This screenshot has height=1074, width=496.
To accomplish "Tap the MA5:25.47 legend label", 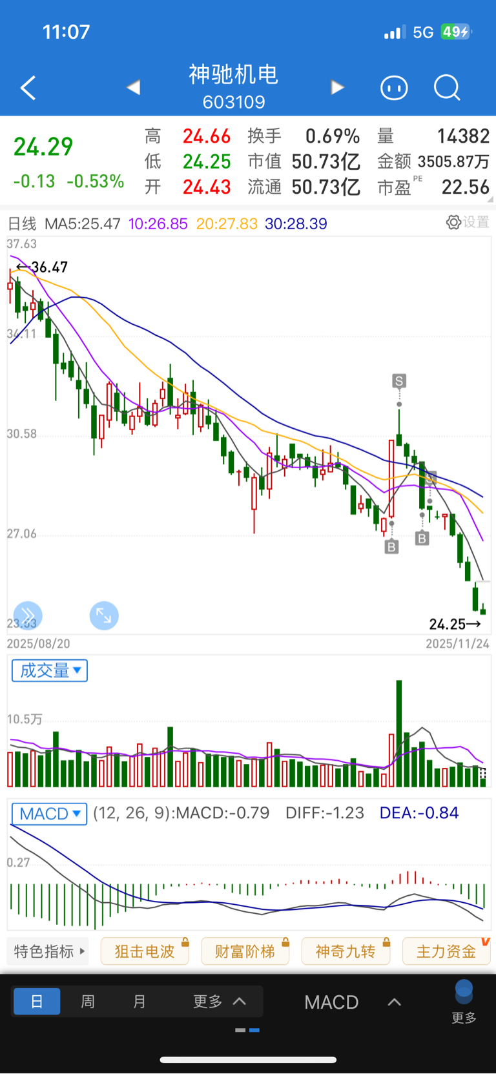I will [83, 224].
